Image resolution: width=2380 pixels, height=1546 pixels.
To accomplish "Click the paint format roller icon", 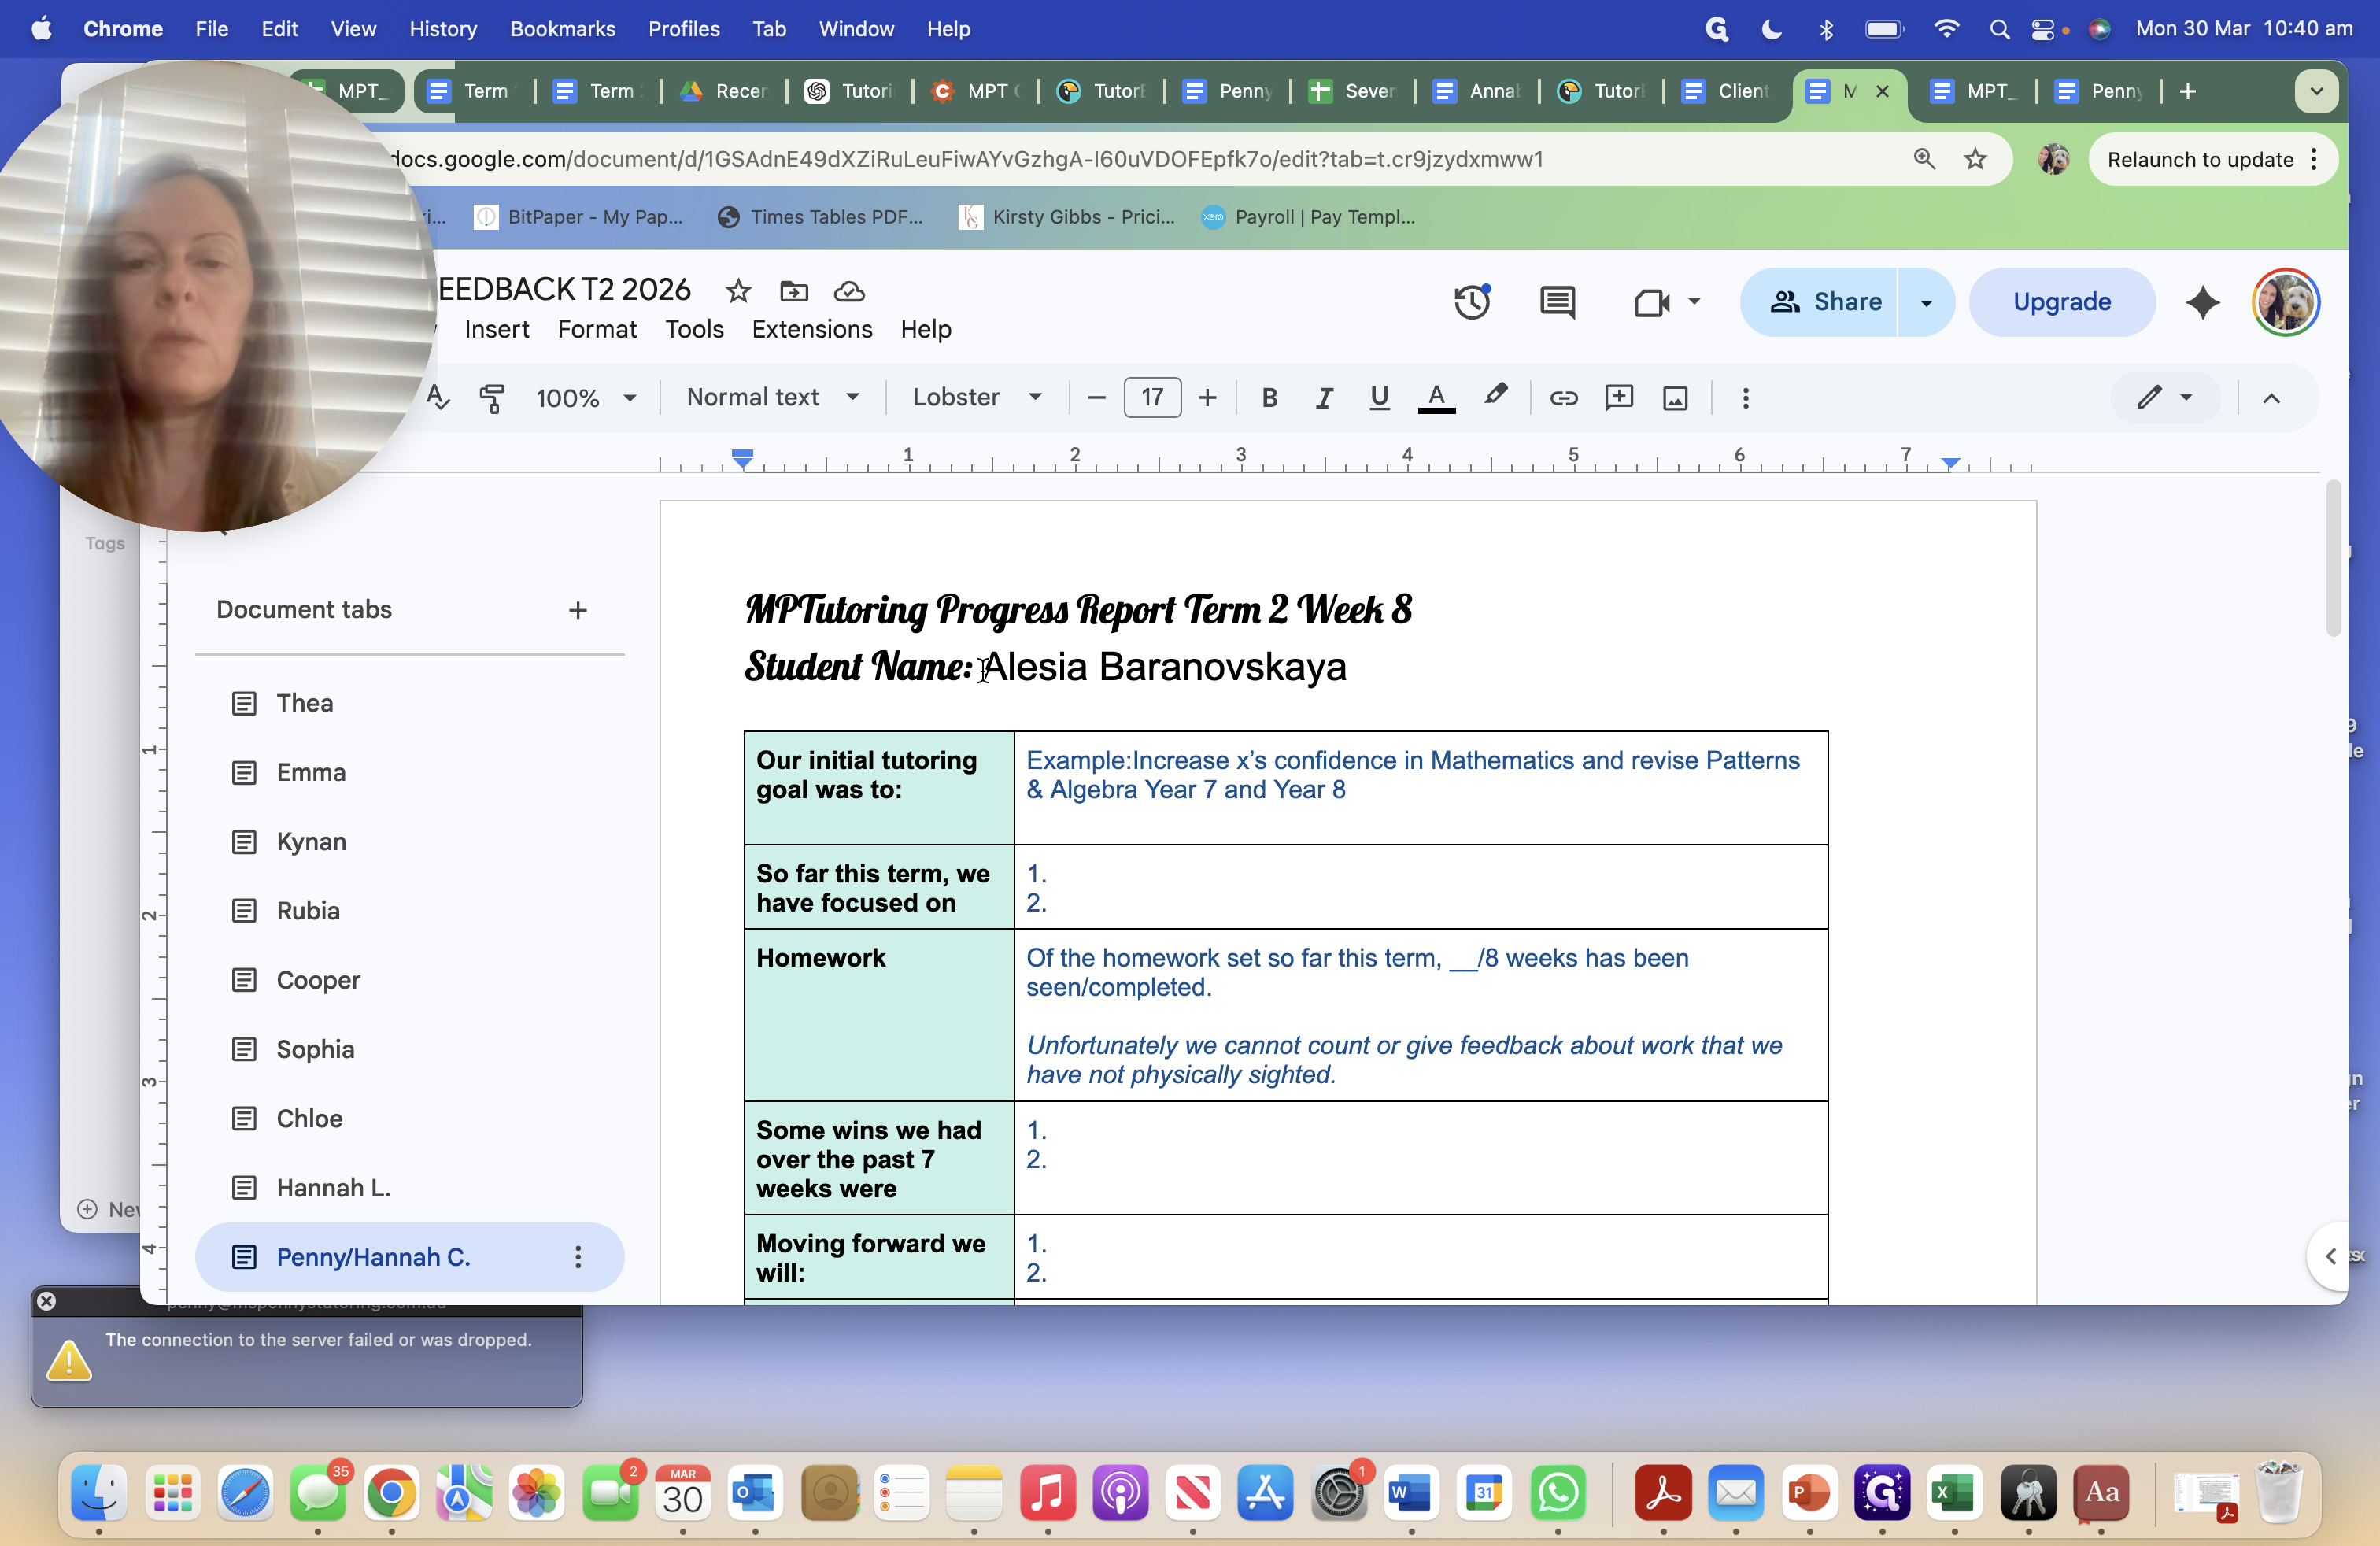I will coord(491,398).
